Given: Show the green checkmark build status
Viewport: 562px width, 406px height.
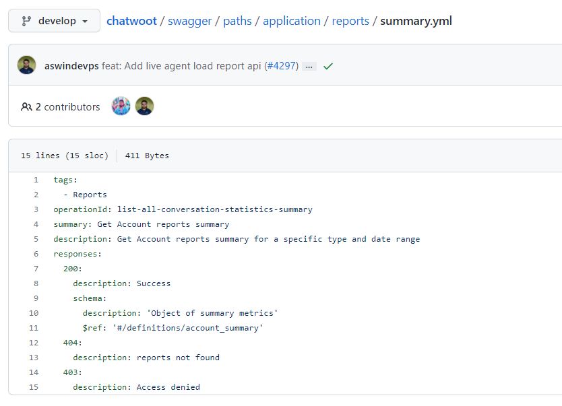Looking at the screenshot, I should pos(328,66).
